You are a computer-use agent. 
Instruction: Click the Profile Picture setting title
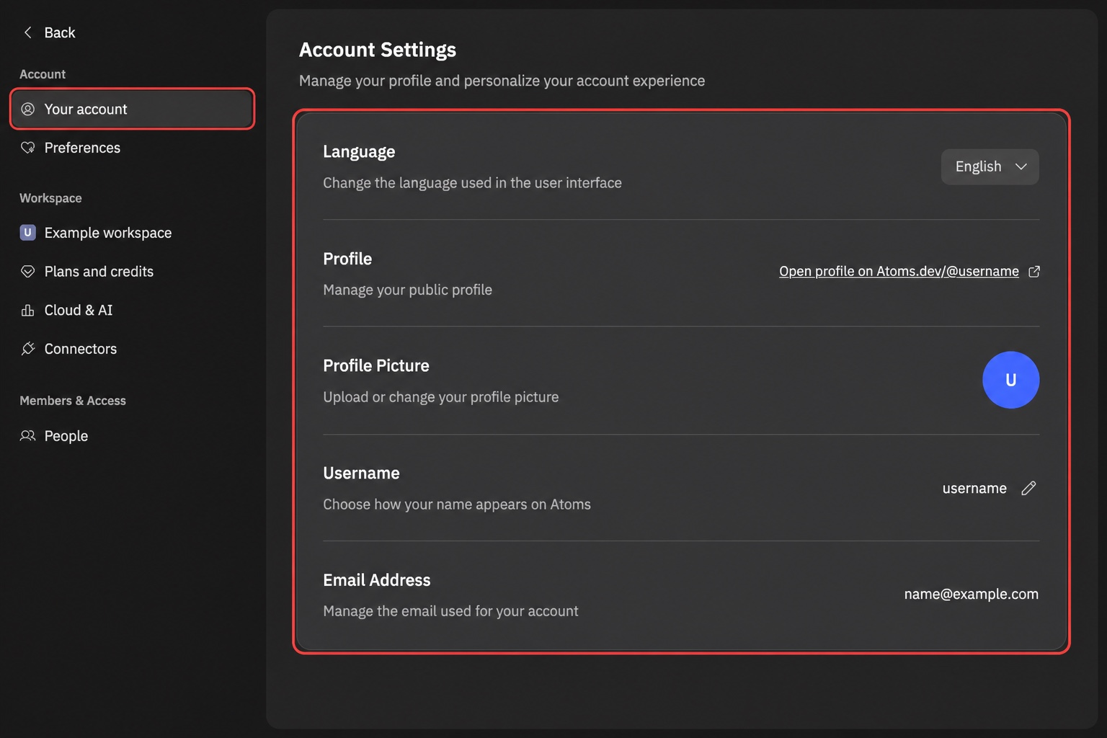click(x=376, y=365)
